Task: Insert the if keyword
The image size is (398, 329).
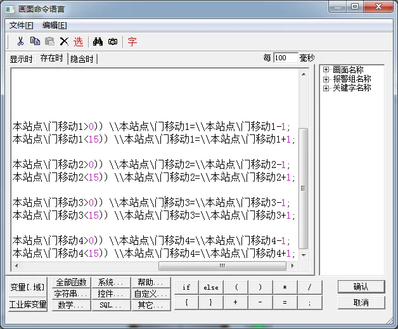Action: (x=186, y=287)
